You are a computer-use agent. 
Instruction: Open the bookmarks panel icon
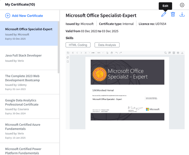pyautogui.click(x=68, y=61)
